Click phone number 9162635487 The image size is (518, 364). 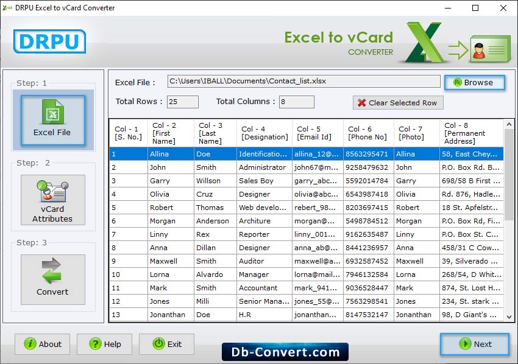(x=369, y=234)
